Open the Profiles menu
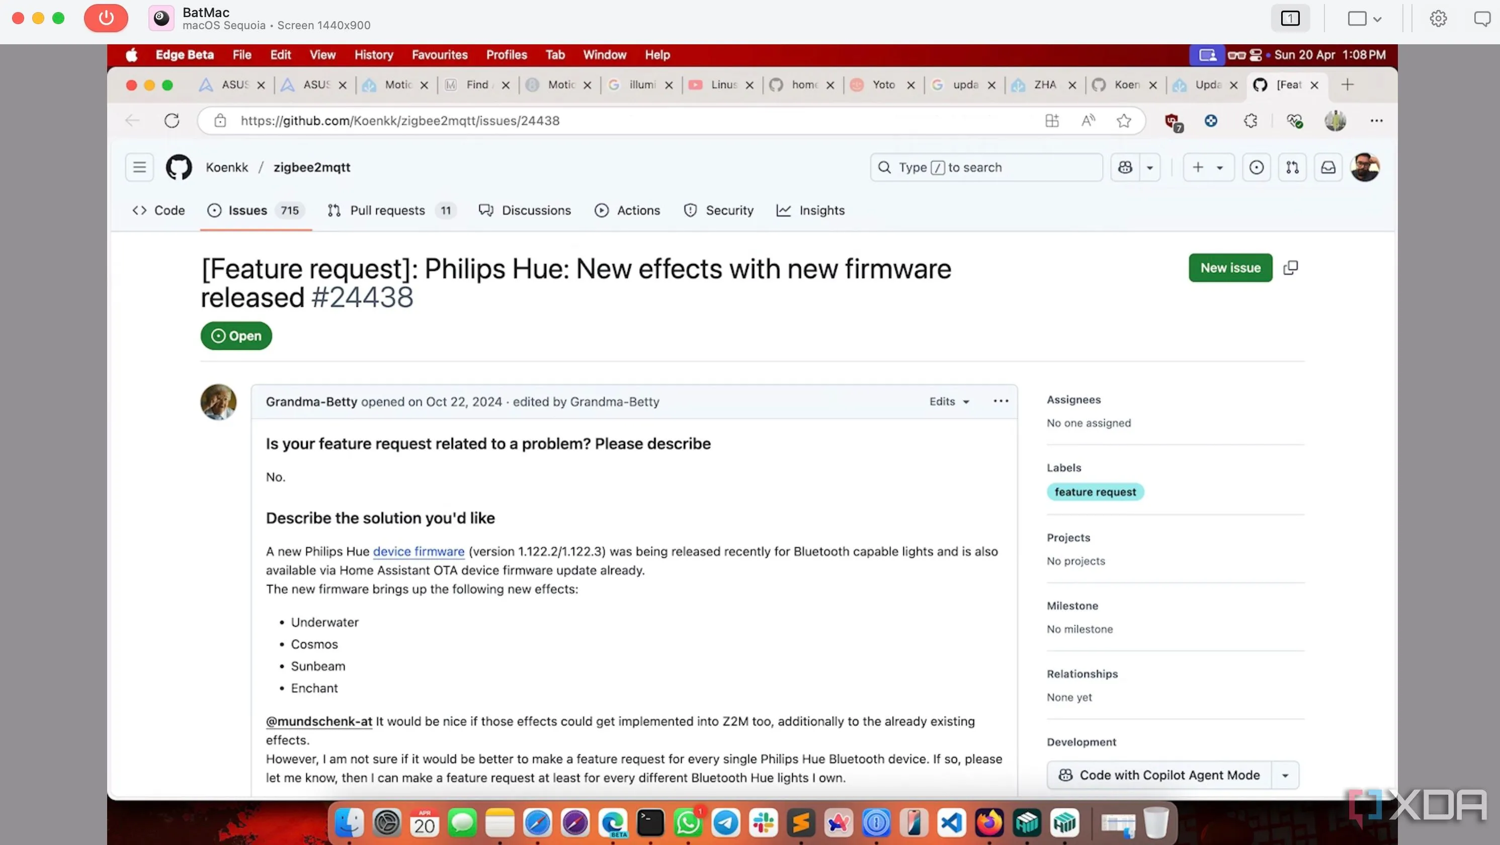The height and width of the screenshot is (845, 1500). 507,55
